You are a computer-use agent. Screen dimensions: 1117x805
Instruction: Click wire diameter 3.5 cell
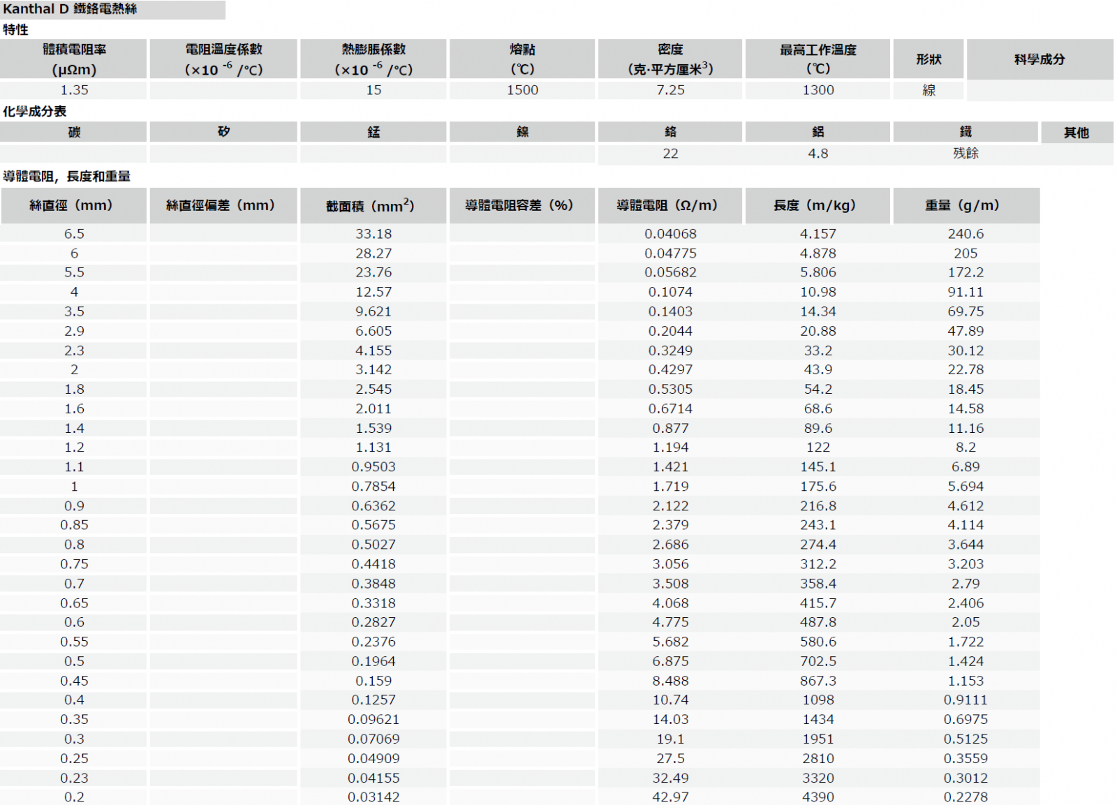(x=74, y=311)
